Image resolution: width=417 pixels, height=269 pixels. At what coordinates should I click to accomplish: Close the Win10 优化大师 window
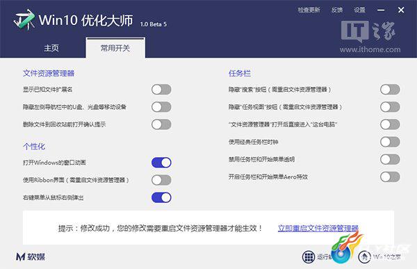pos(401,10)
